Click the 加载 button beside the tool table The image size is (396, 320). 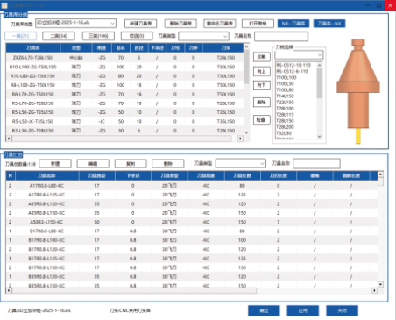[x=262, y=57]
